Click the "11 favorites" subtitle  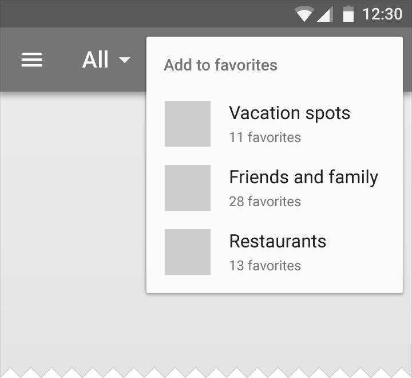(265, 137)
